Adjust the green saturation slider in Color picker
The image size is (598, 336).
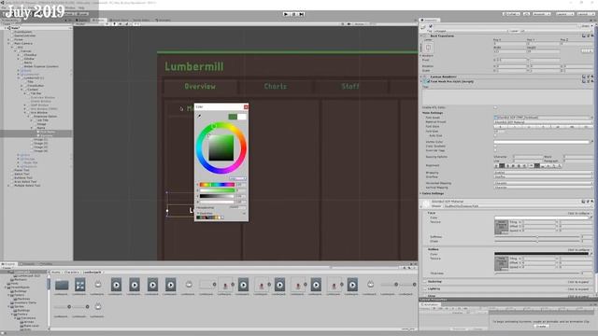coord(217,190)
